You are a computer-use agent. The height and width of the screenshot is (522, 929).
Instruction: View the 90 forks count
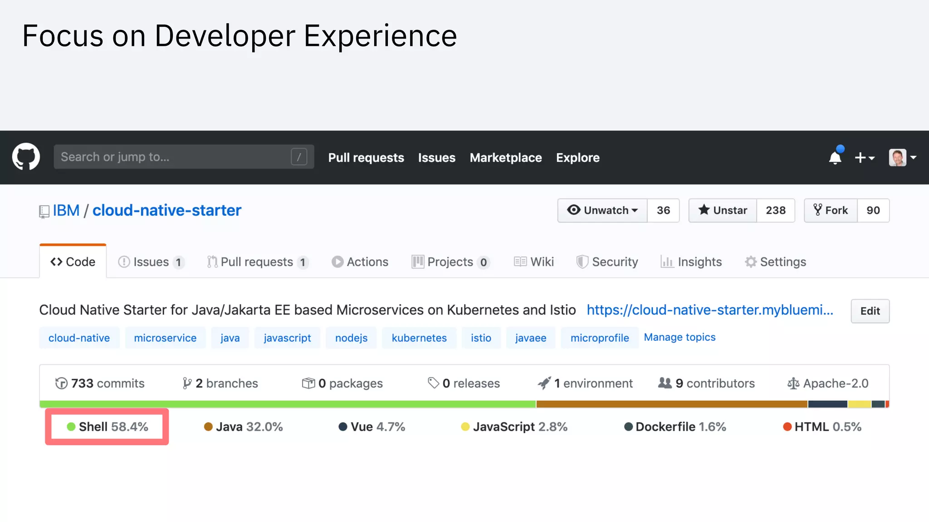tap(873, 210)
